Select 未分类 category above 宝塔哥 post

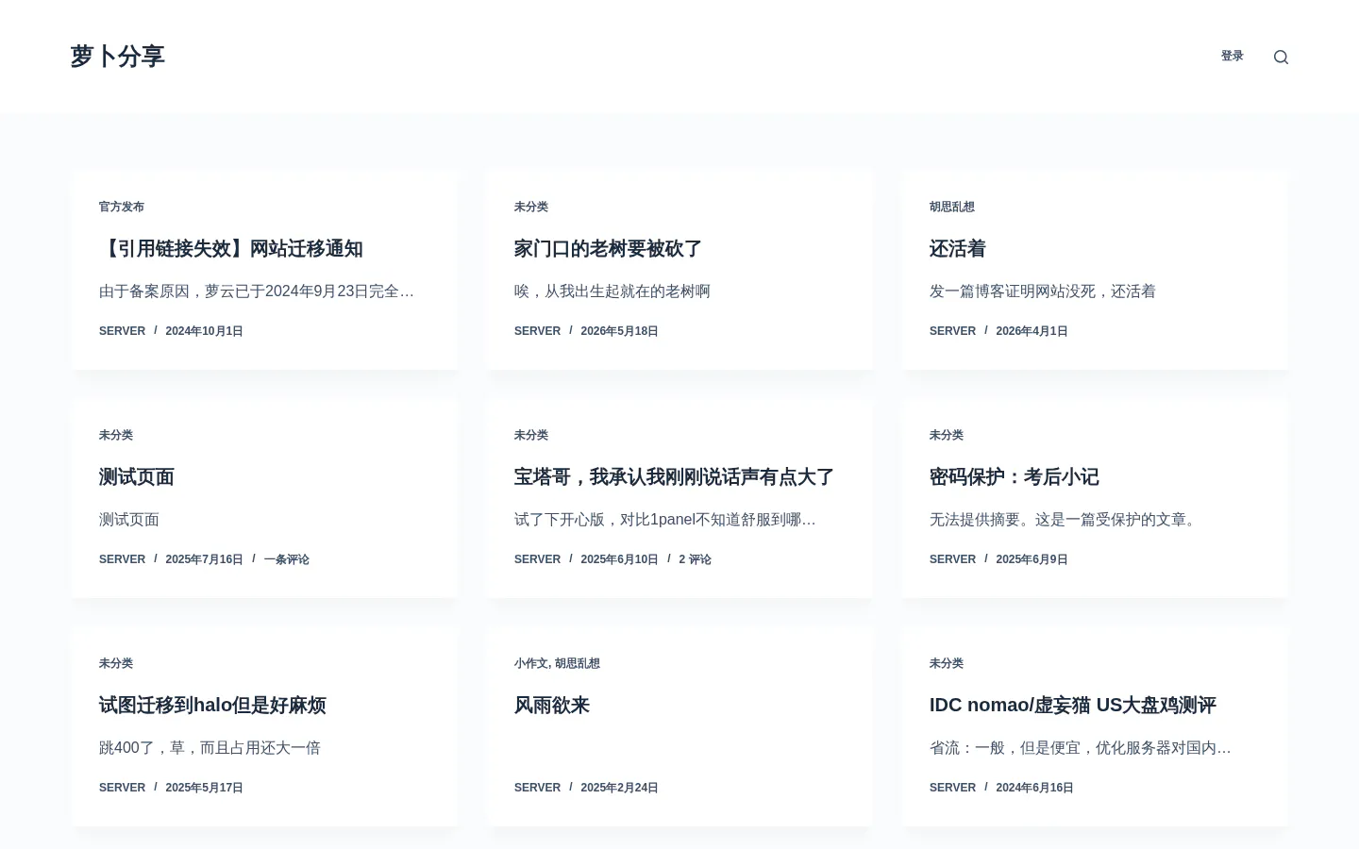531,435
